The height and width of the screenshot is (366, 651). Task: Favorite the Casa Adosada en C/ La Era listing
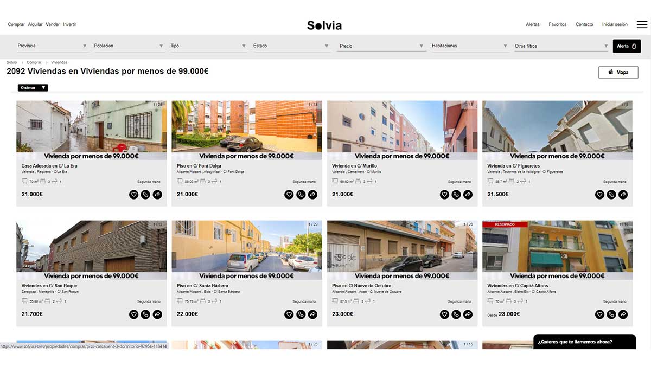click(134, 194)
